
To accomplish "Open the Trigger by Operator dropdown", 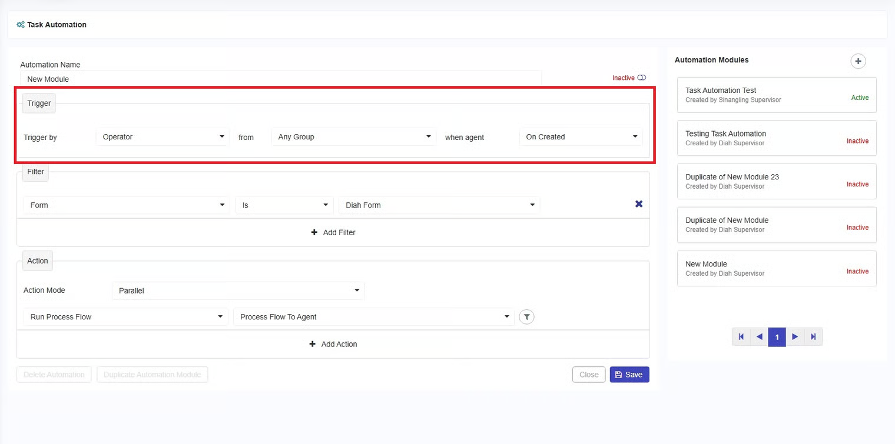I will coord(163,137).
